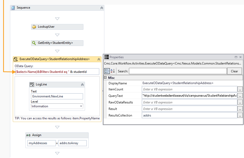
Task: Click drop triangle above Assign activity
Action: point(57,127)
